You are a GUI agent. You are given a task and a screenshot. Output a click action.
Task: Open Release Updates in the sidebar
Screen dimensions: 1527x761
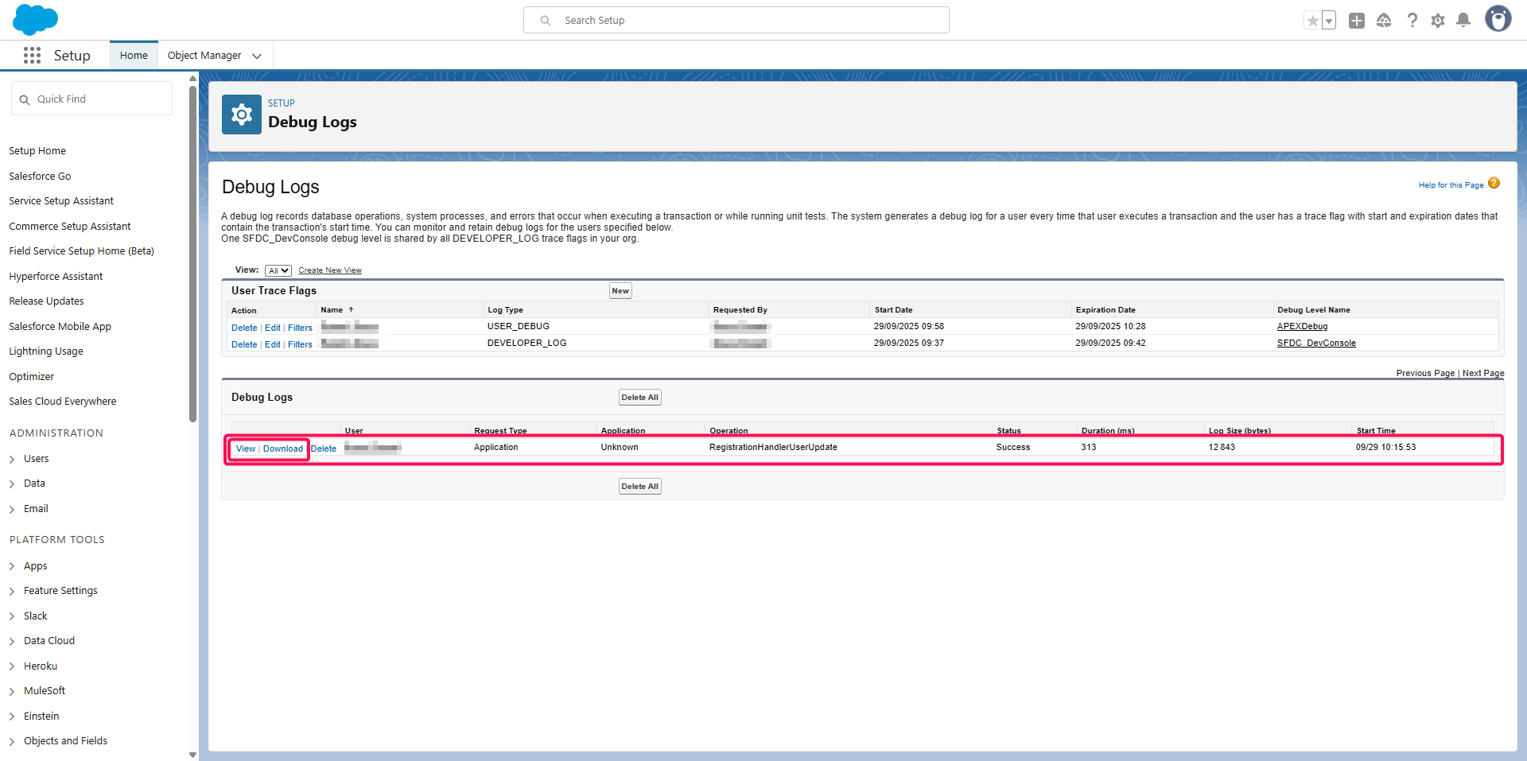click(46, 301)
